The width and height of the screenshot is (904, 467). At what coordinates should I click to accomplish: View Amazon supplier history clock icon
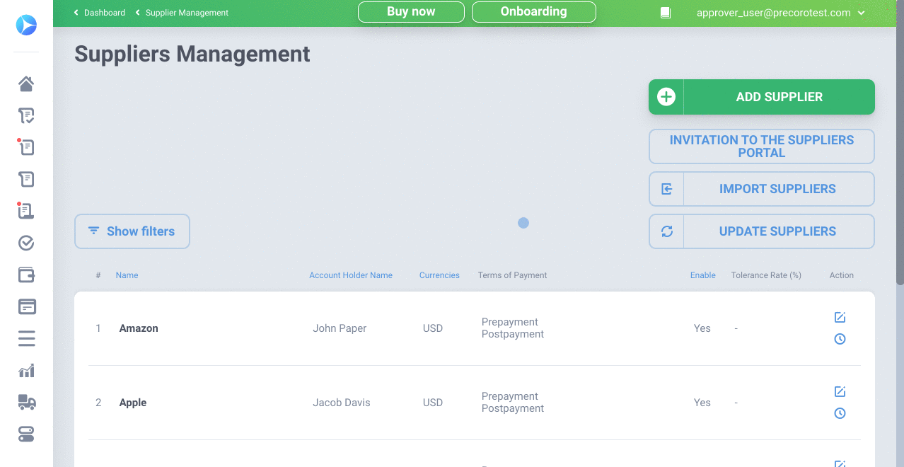click(x=840, y=339)
